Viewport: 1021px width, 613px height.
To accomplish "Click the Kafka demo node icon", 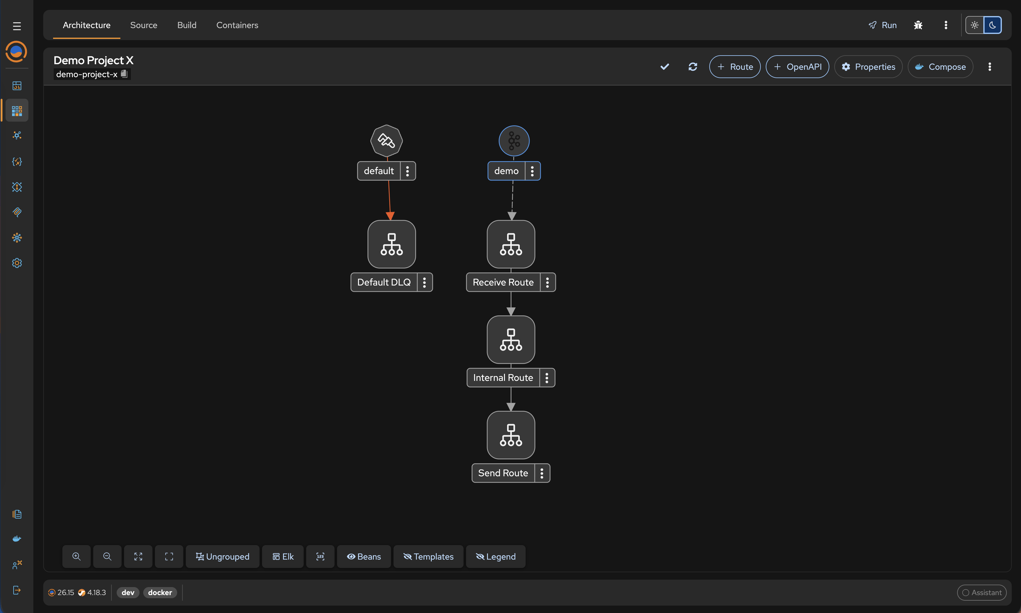I will coord(514,141).
